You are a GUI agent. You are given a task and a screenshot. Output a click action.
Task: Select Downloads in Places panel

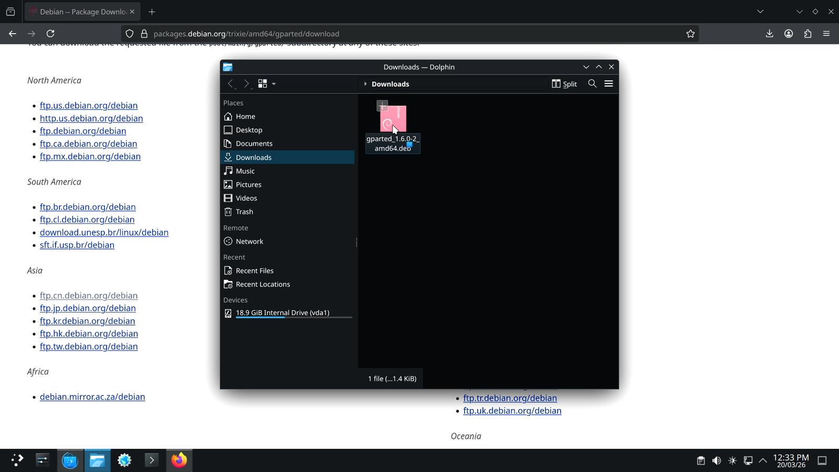(287, 157)
